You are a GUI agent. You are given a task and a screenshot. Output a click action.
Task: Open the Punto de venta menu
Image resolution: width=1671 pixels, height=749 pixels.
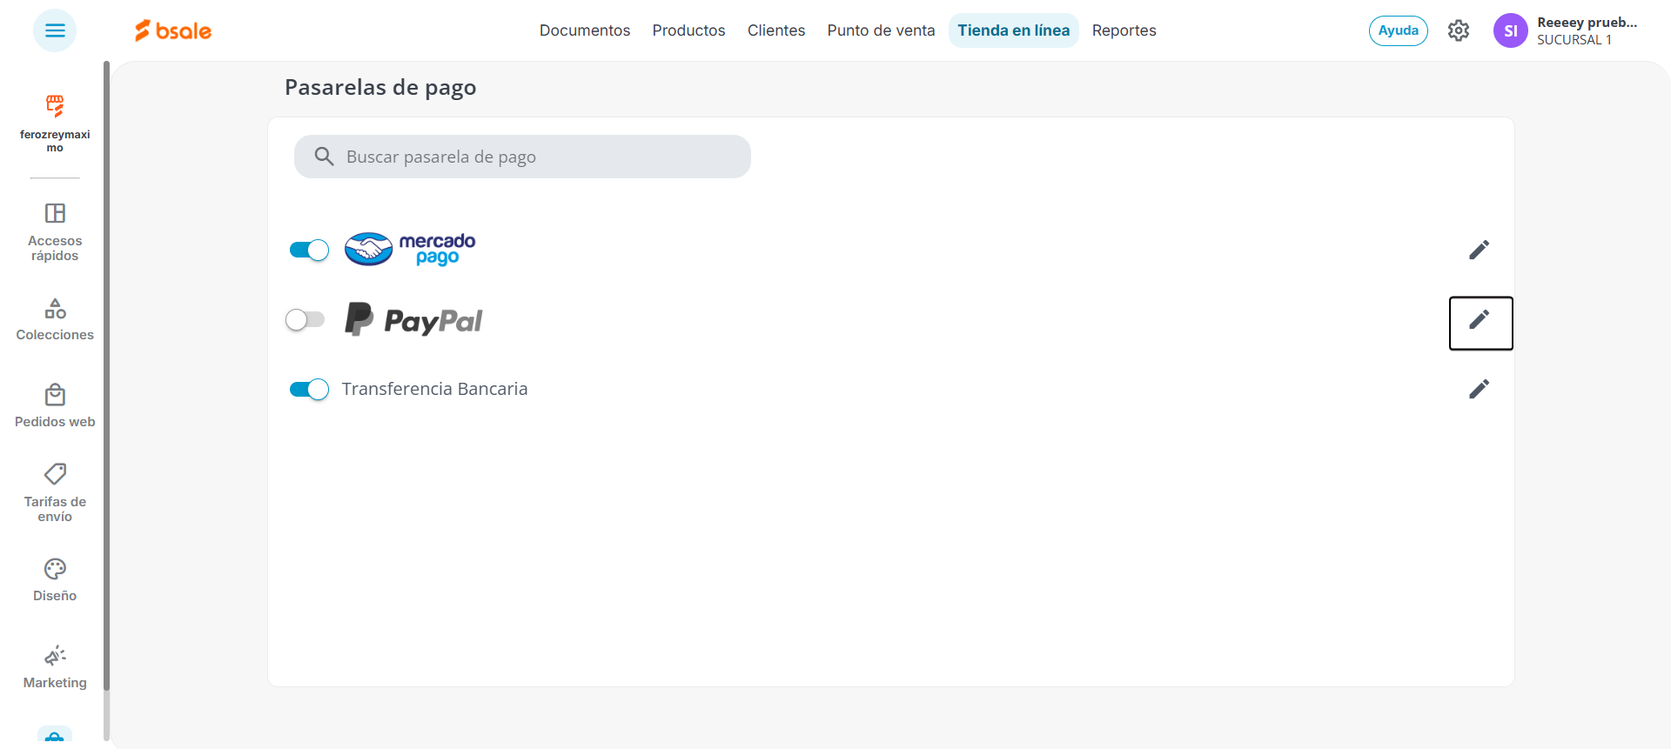pos(881,30)
